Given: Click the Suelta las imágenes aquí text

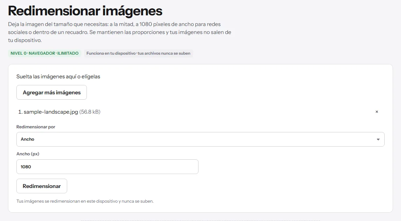Looking at the screenshot, I should click(x=58, y=77).
